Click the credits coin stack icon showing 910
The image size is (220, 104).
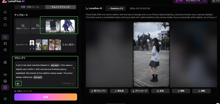coord(177,1)
